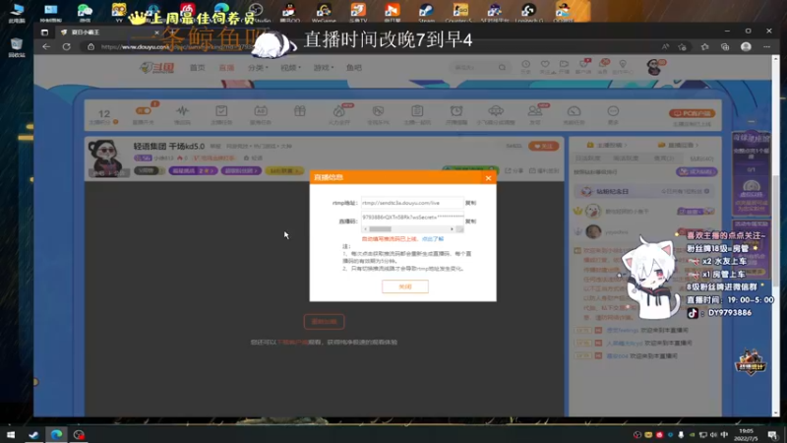Click the purple become diamond fan button

[696, 171]
